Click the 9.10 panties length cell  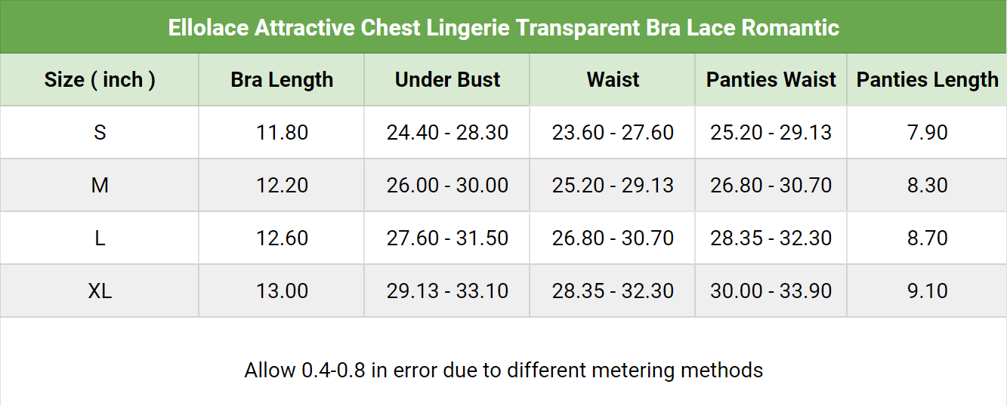coord(927,291)
